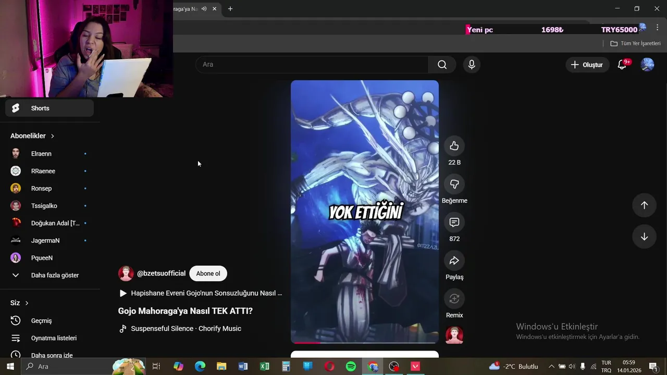Image resolution: width=667 pixels, height=375 pixels.
Task: Like the short with thumbs up
Action: (454, 146)
